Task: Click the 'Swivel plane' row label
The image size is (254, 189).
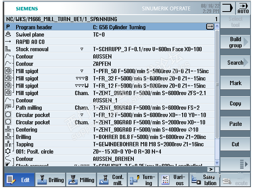Action: tap(30, 35)
